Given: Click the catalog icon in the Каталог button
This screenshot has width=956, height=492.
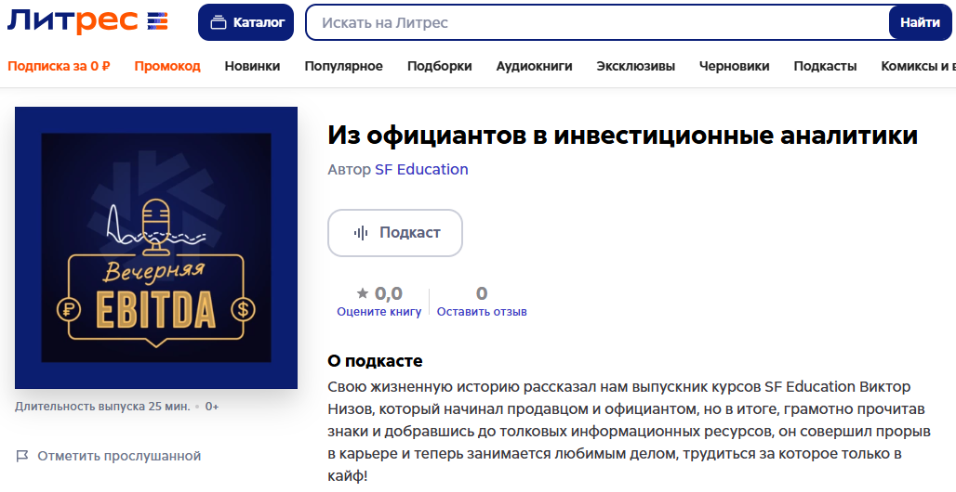Looking at the screenshot, I should click(x=218, y=22).
